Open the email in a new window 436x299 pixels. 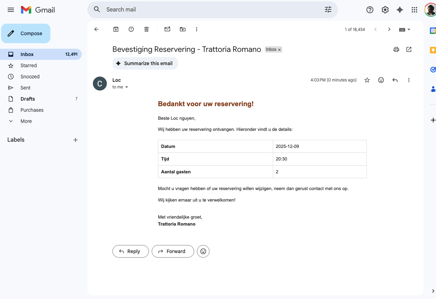click(409, 49)
